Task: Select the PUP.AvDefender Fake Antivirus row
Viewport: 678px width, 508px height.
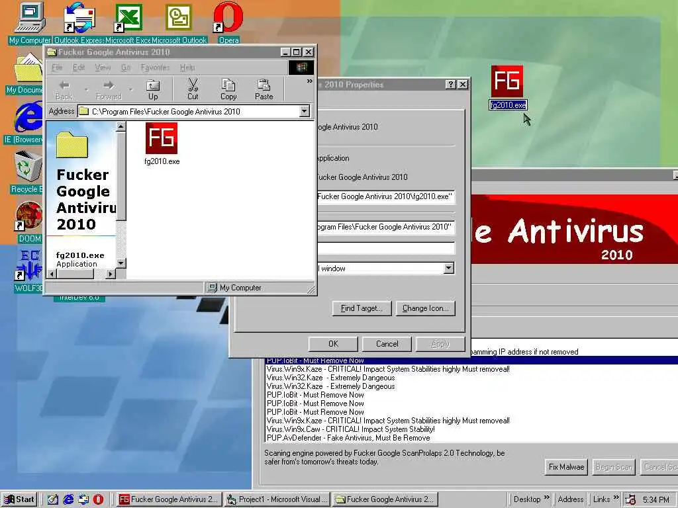Action: coord(471,438)
